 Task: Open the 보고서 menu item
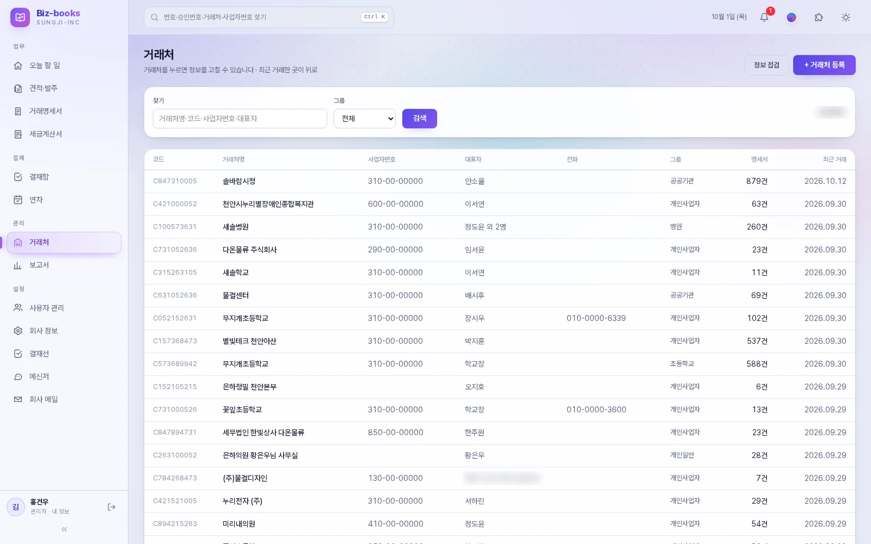tap(64, 265)
